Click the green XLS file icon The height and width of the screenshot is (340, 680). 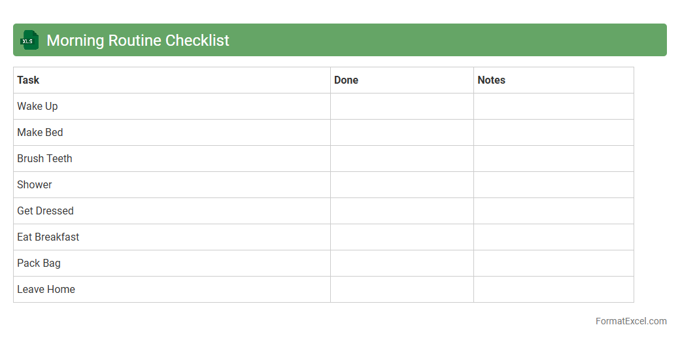pos(29,40)
